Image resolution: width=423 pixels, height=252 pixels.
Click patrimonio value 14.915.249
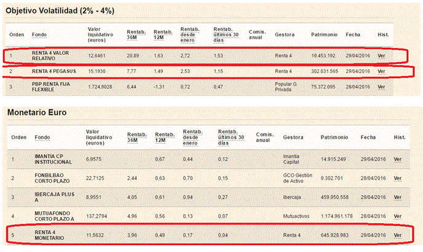(333, 159)
